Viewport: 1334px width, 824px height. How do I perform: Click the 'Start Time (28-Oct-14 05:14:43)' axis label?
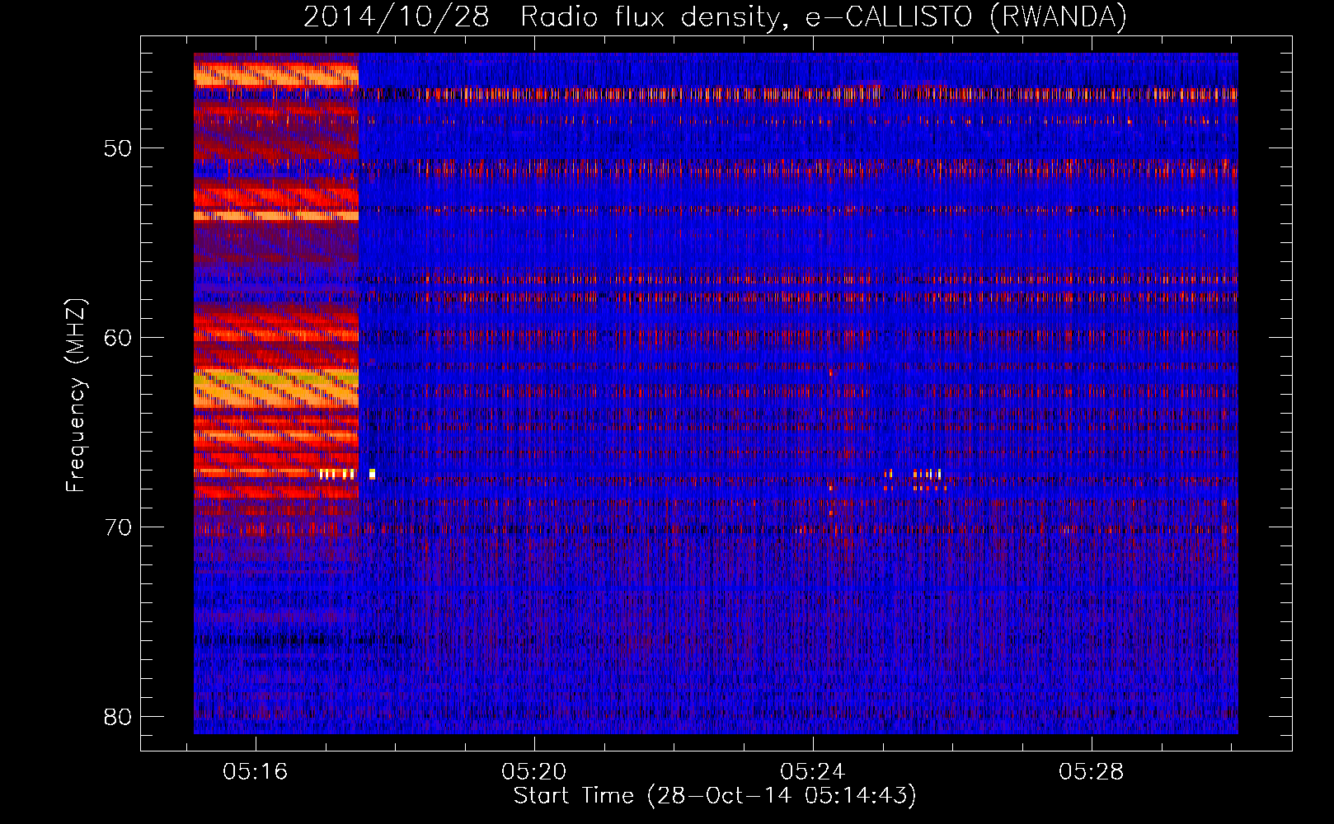(x=715, y=796)
